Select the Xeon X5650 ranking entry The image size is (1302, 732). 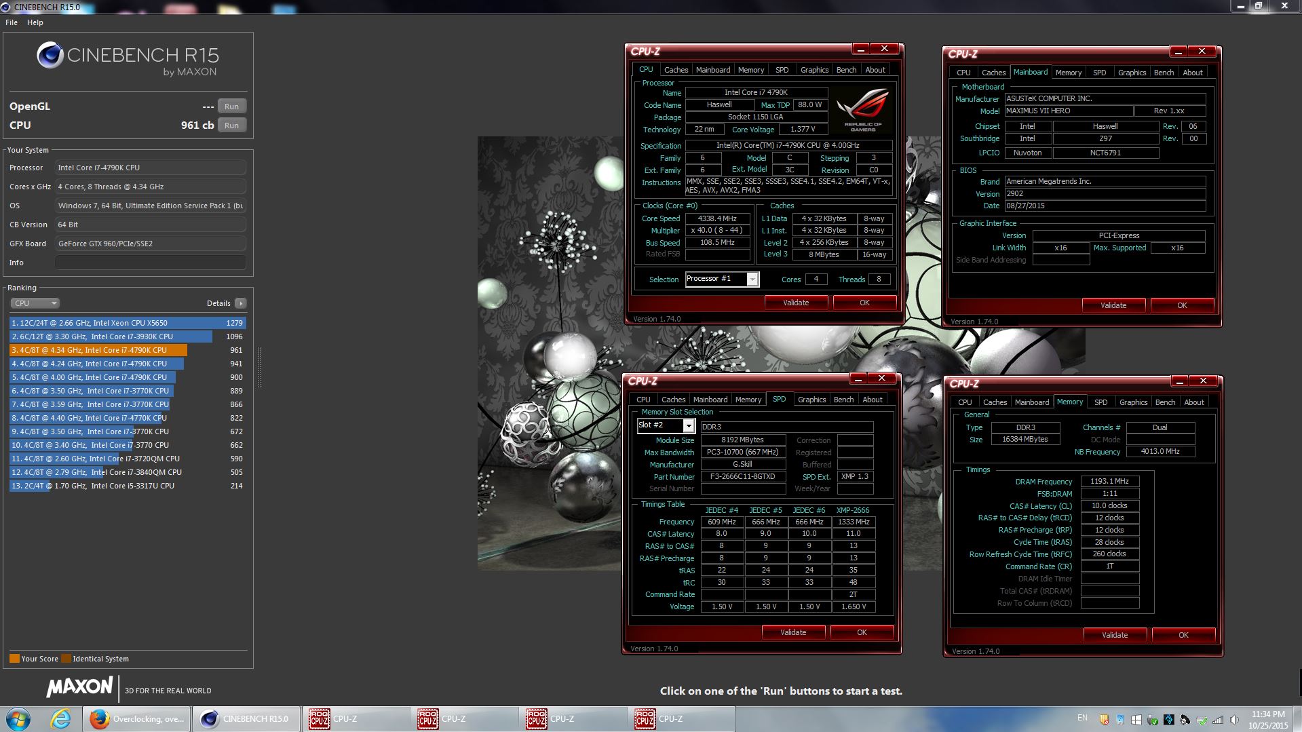click(128, 323)
